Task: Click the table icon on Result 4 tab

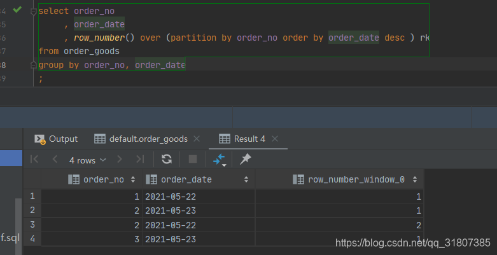Action: click(225, 139)
